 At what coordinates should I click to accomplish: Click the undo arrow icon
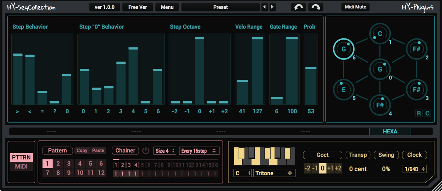click(x=299, y=7)
